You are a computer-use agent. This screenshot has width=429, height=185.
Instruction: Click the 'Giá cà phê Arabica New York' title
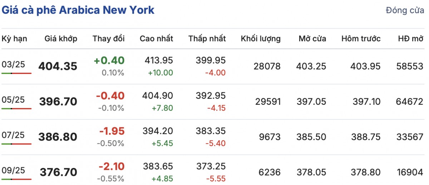[x=78, y=10]
